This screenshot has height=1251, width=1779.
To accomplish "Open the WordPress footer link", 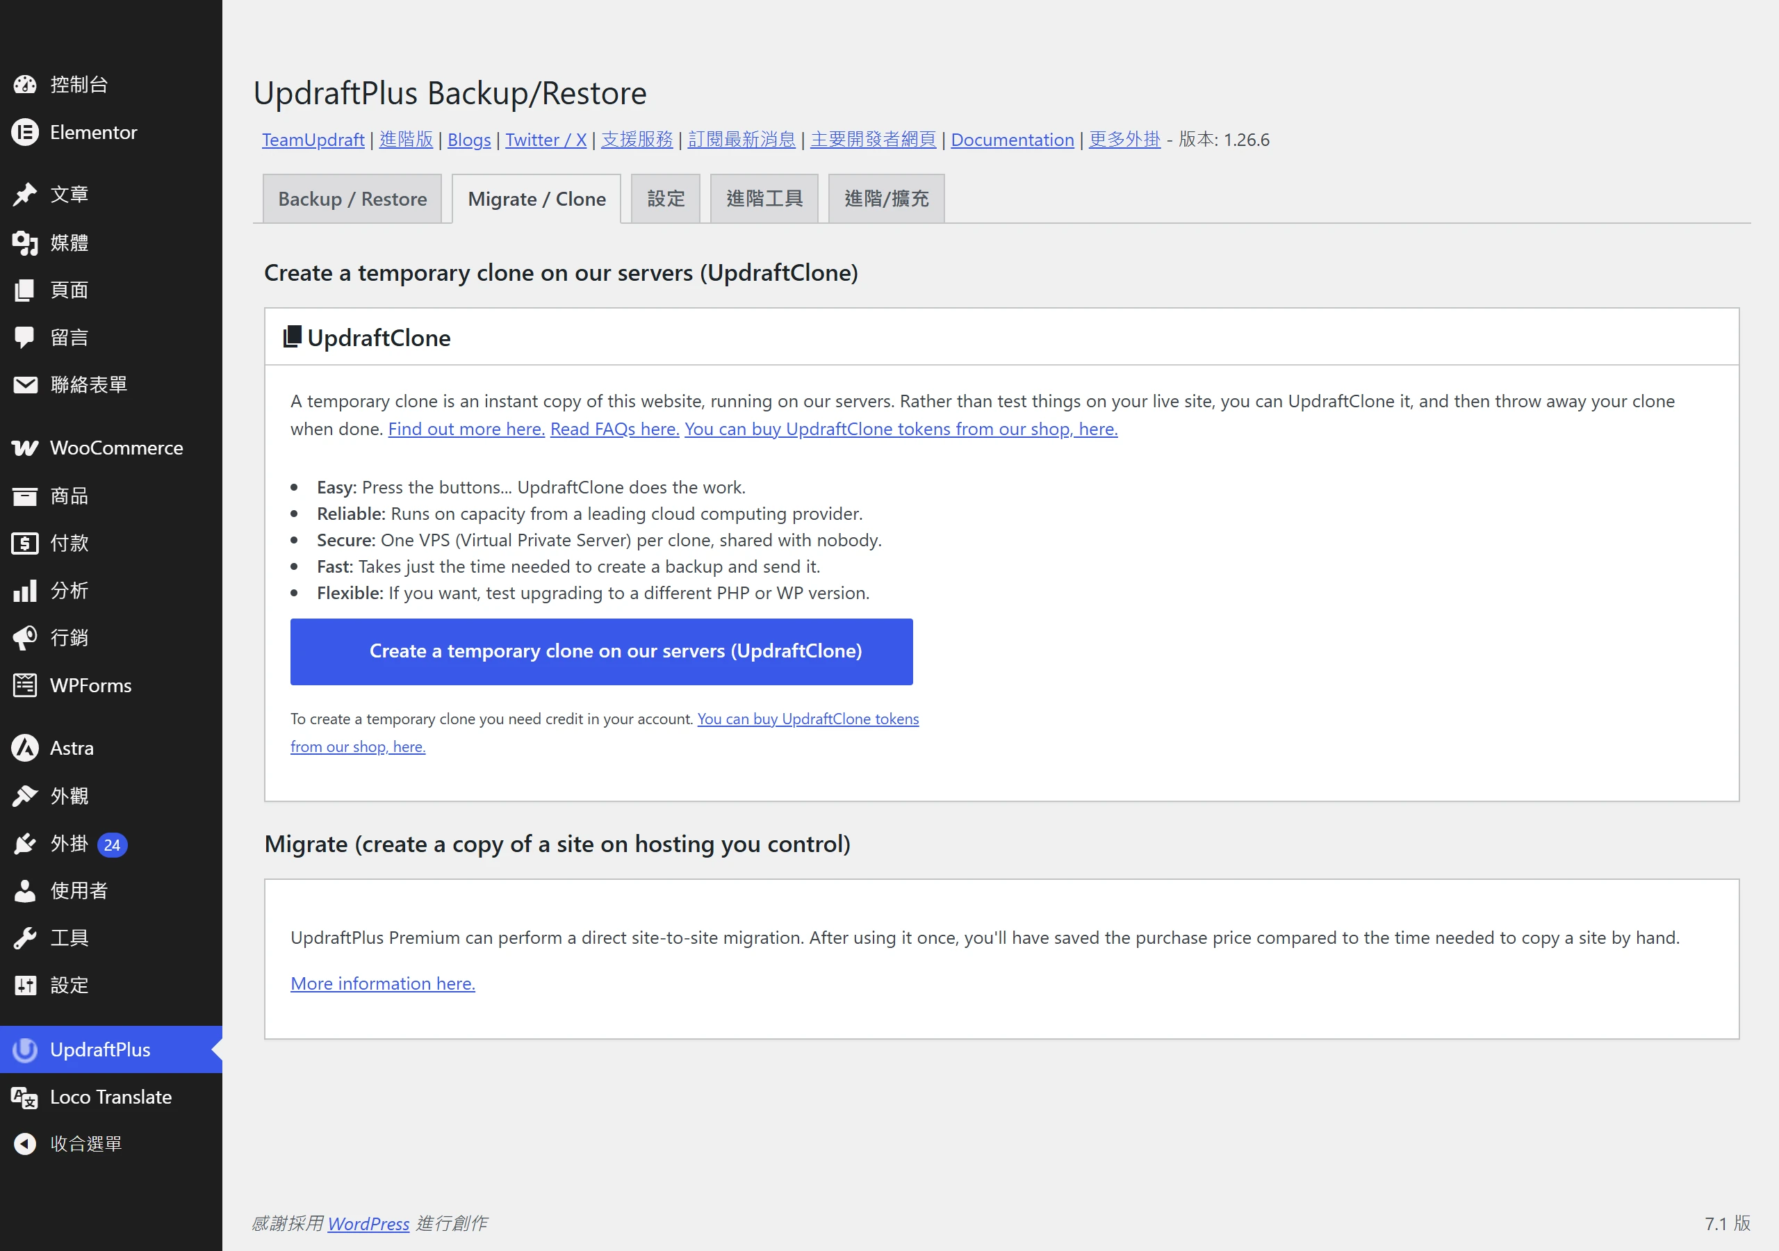I will 368,1224.
